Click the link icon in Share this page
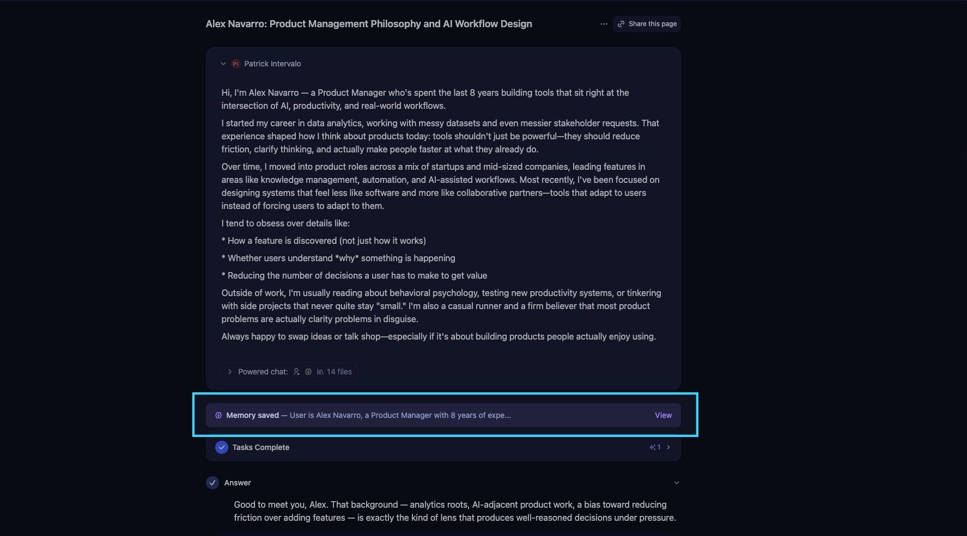 coord(621,24)
